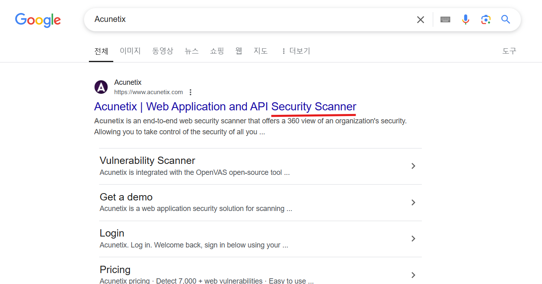Click the magnifier search button
The width and height of the screenshot is (542, 284).
pos(505,19)
